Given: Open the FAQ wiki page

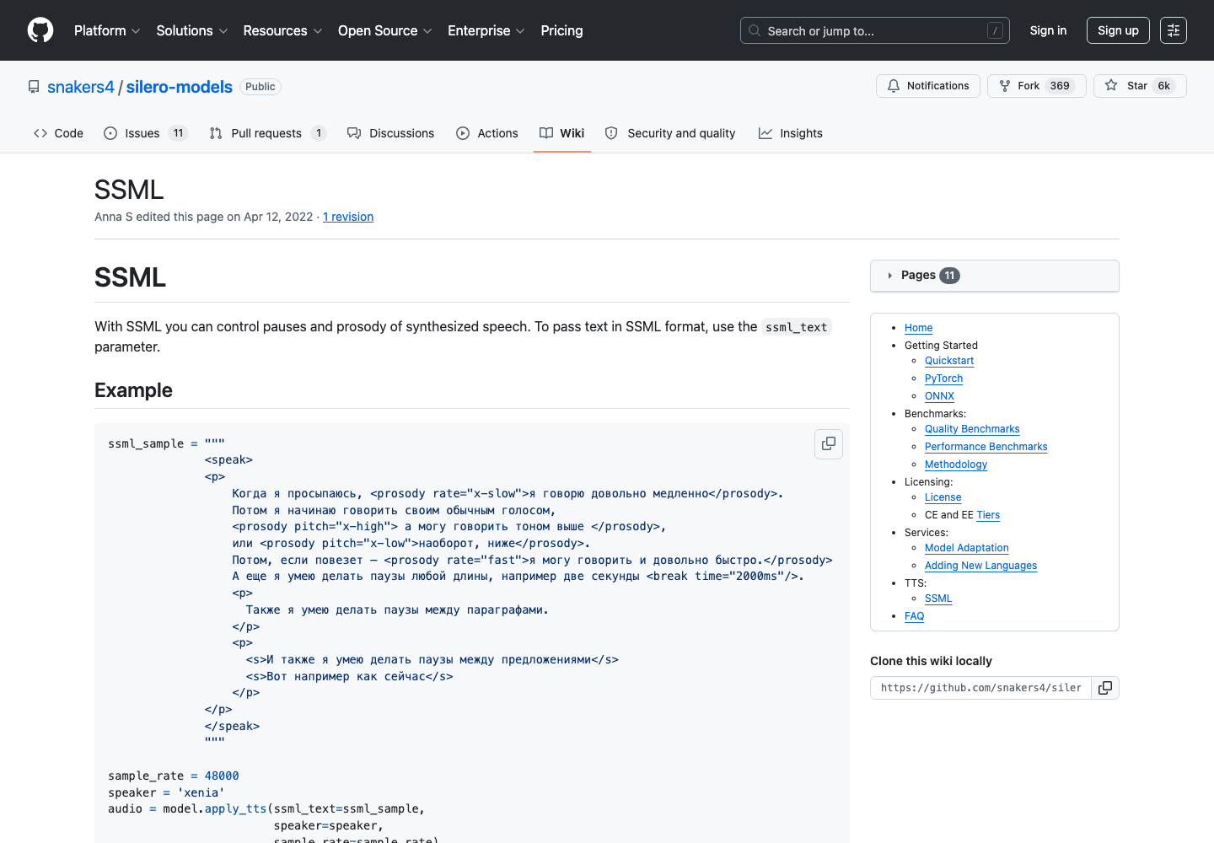Looking at the screenshot, I should pyautogui.click(x=914, y=616).
